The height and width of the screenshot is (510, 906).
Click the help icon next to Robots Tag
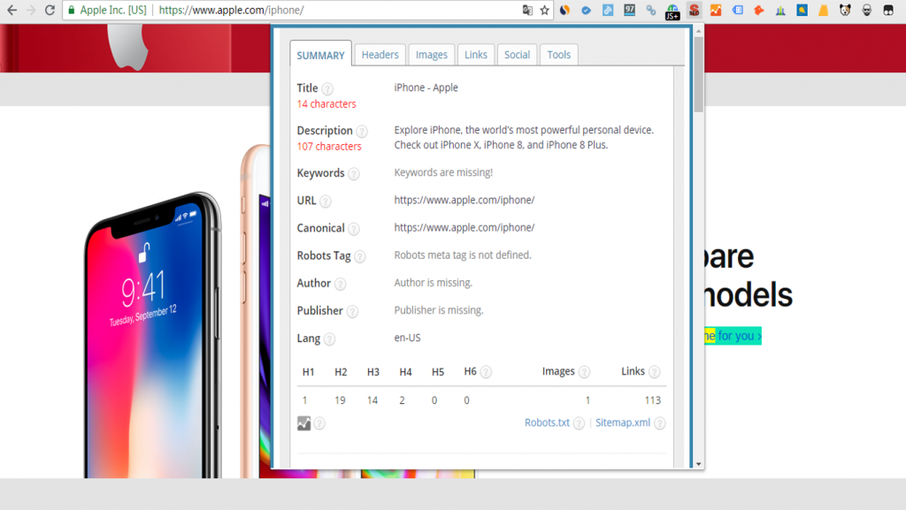coord(360,256)
